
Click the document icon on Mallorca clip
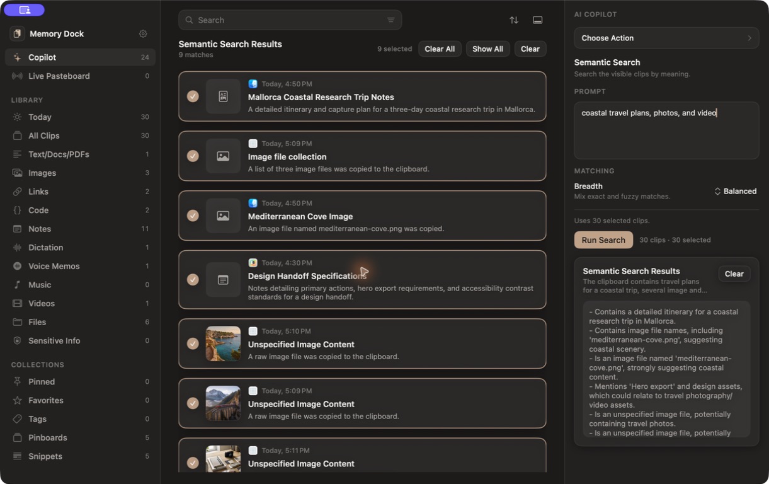pos(223,96)
